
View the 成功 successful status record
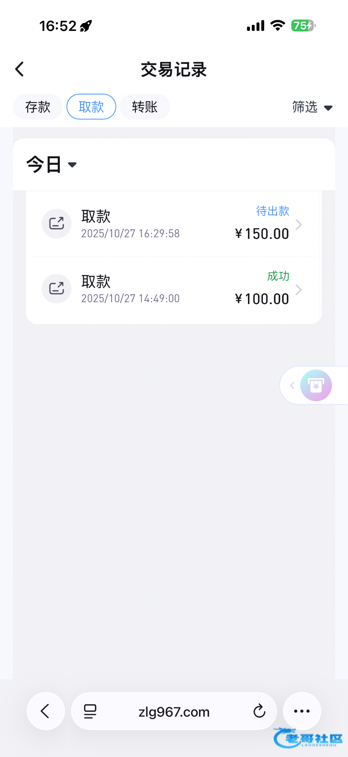(278, 276)
